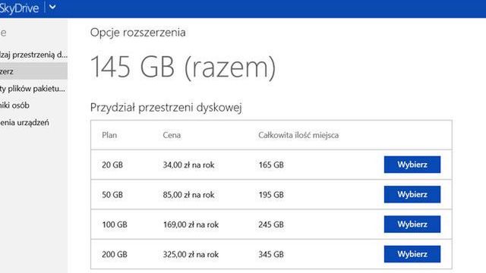Click the 145 GB (razem) heading
The height and width of the screenshot is (273, 486).
click(183, 67)
